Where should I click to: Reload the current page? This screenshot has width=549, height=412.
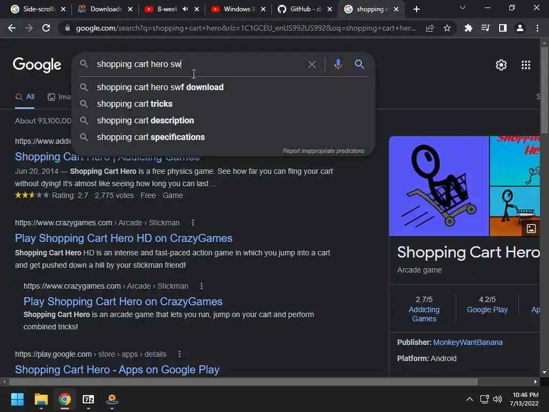coord(46,28)
